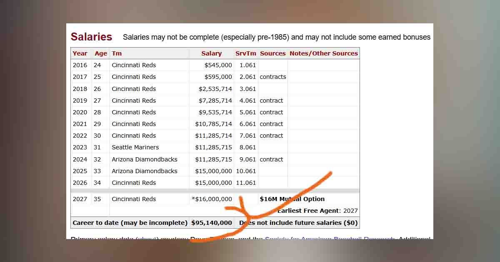The width and height of the screenshot is (500, 262).
Task: Click Cincinnati Reds in the 2016 row
Action: click(133, 65)
